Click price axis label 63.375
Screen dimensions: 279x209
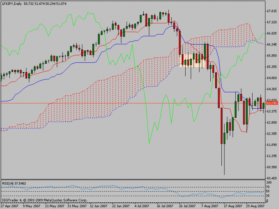(x=272, y=111)
